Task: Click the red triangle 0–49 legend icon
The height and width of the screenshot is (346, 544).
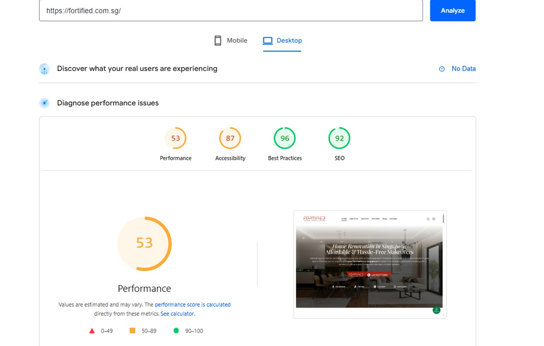Action: coord(92,331)
